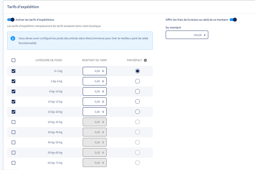The height and width of the screenshot is (170, 255).
Task: Click the MONTANT DU TARIF column header
Action: [94, 60]
